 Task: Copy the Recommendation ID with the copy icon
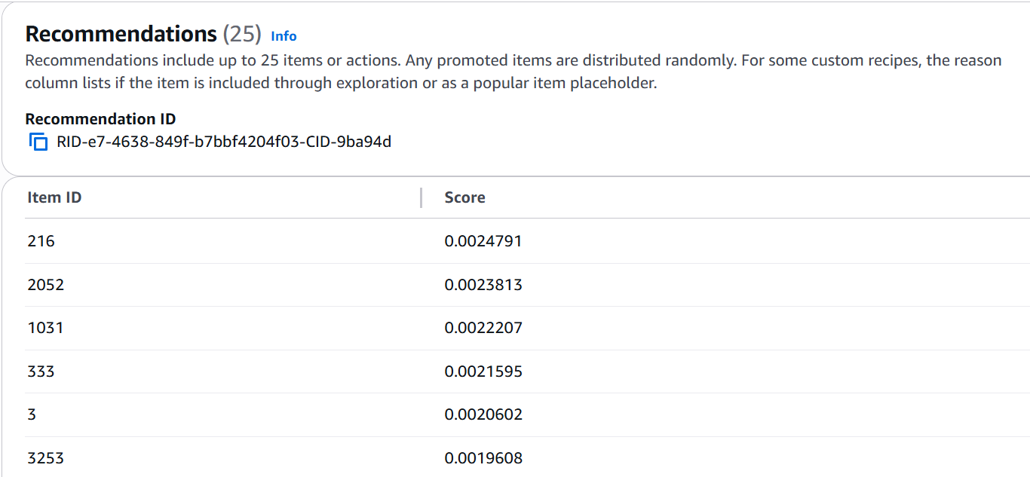pos(38,142)
